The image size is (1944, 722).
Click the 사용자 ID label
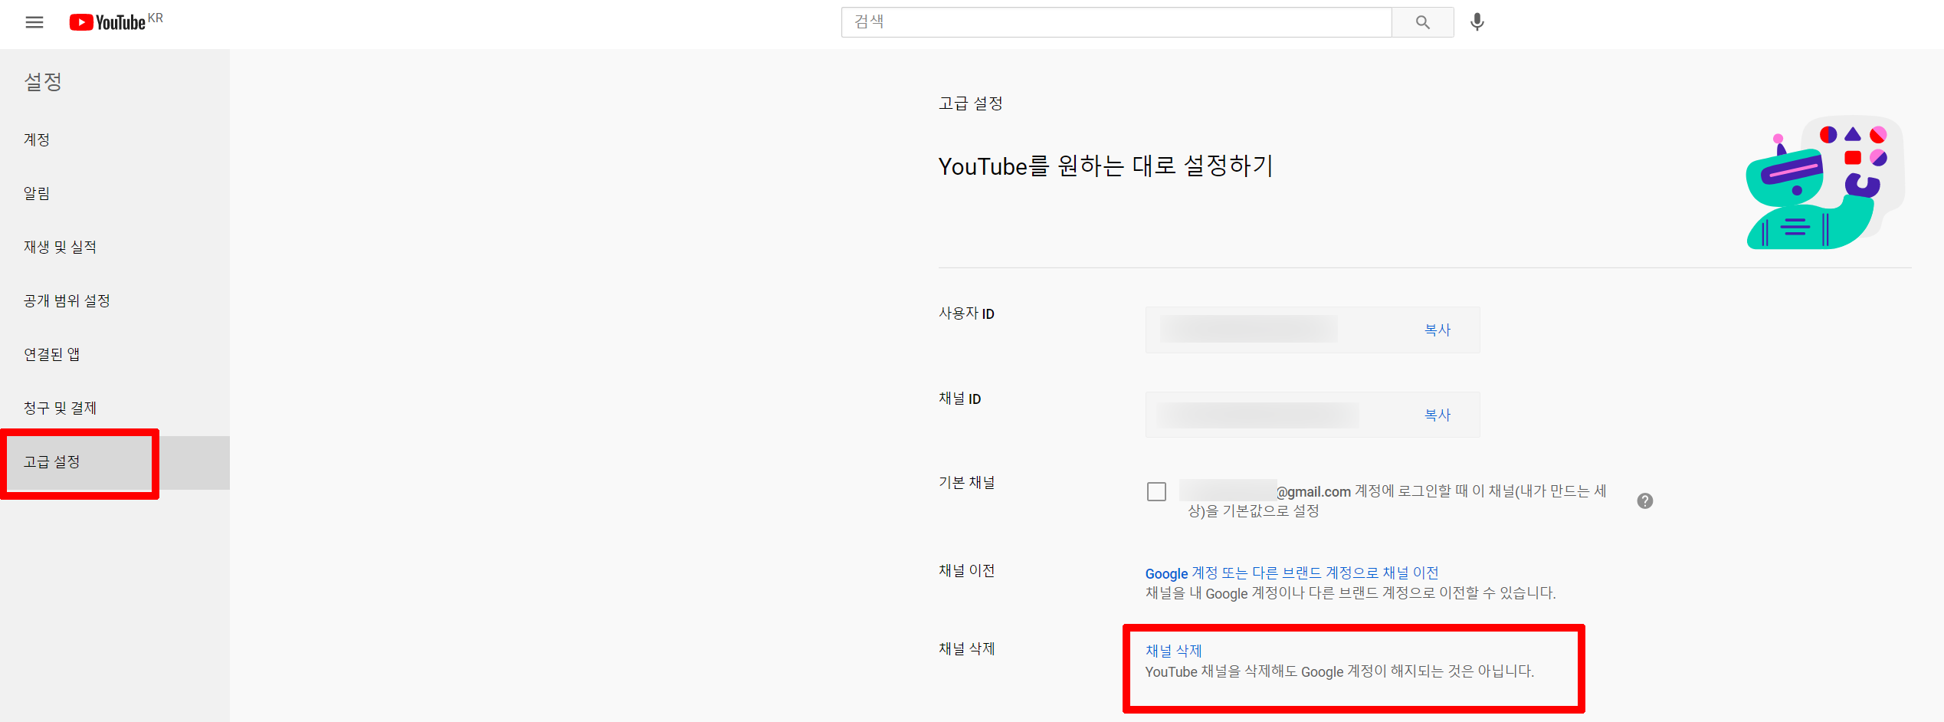click(966, 313)
